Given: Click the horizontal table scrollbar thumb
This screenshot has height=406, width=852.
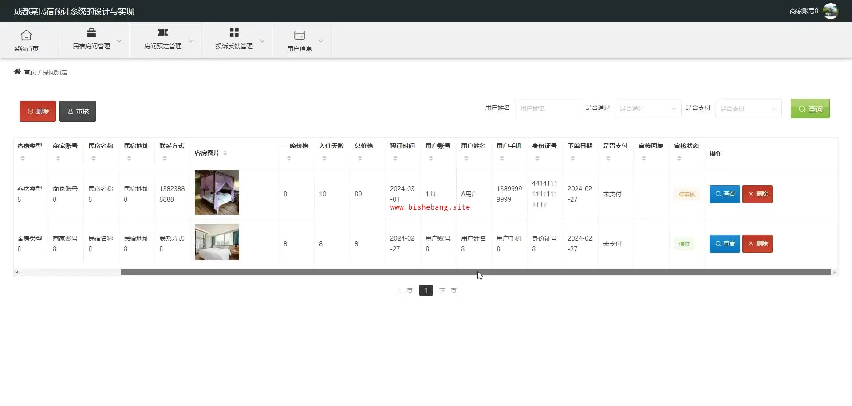Looking at the screenshot, I should click(x=476, y=273).
